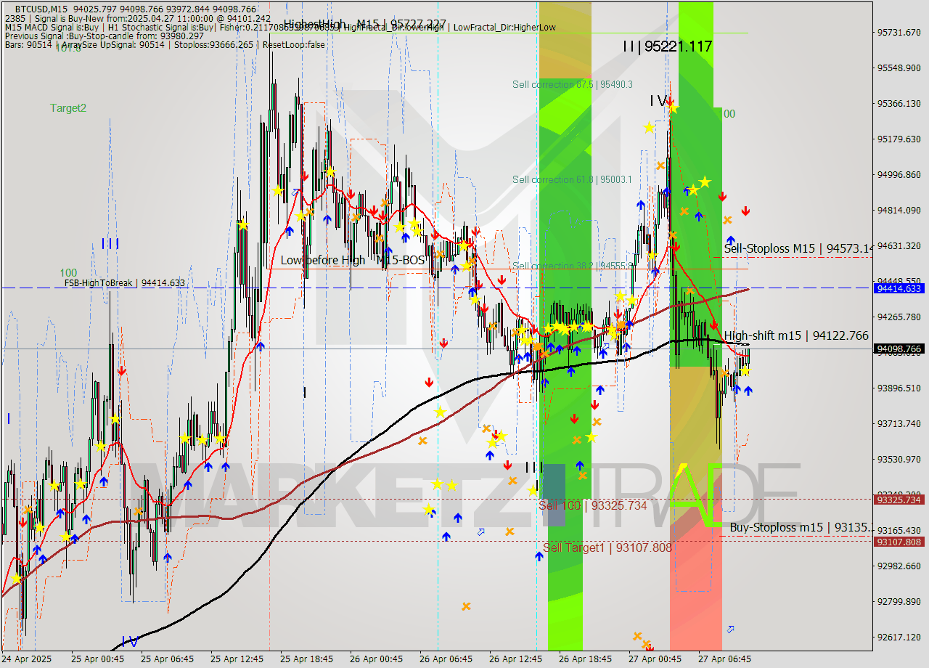Click the red 93325.734 price tag on right axis
Image resolution: width=929 pixels, height=668 pixels.
899,500
